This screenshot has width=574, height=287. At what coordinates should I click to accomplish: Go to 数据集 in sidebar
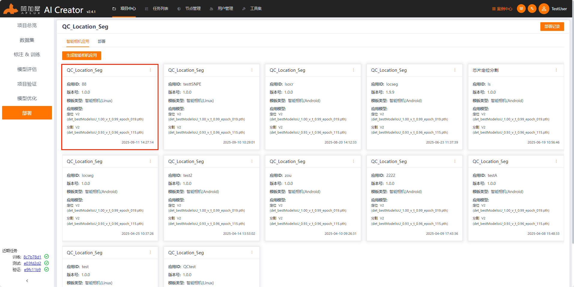click(x=27, y=40)
